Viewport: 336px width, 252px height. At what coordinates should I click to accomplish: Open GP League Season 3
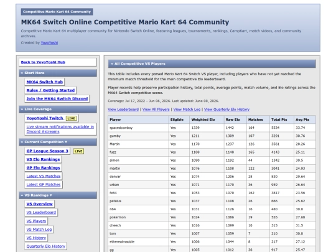[47, 151]
